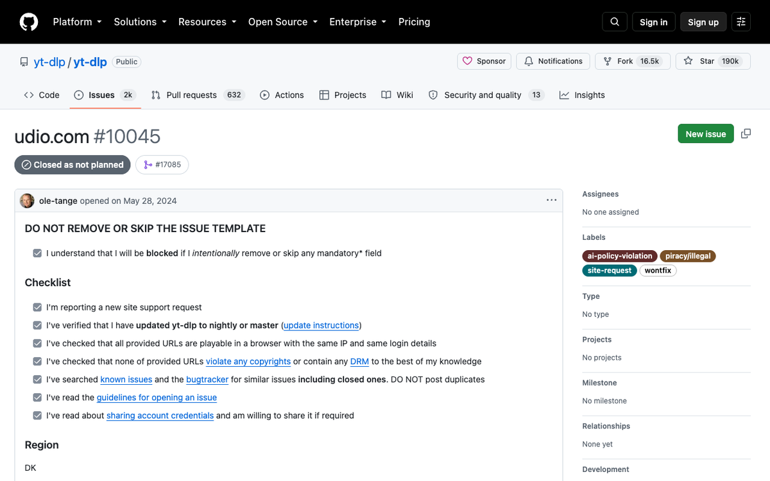Switch to the Pull requests tab
The width and height of the screenshot is (770, 481).
click(x=198, y=95)
